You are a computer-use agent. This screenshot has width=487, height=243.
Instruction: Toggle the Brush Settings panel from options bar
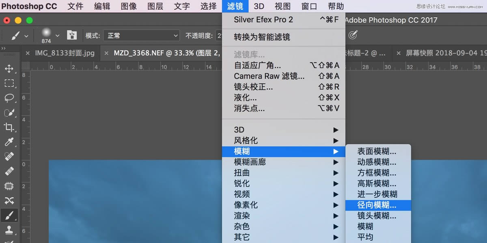[72, 35]
